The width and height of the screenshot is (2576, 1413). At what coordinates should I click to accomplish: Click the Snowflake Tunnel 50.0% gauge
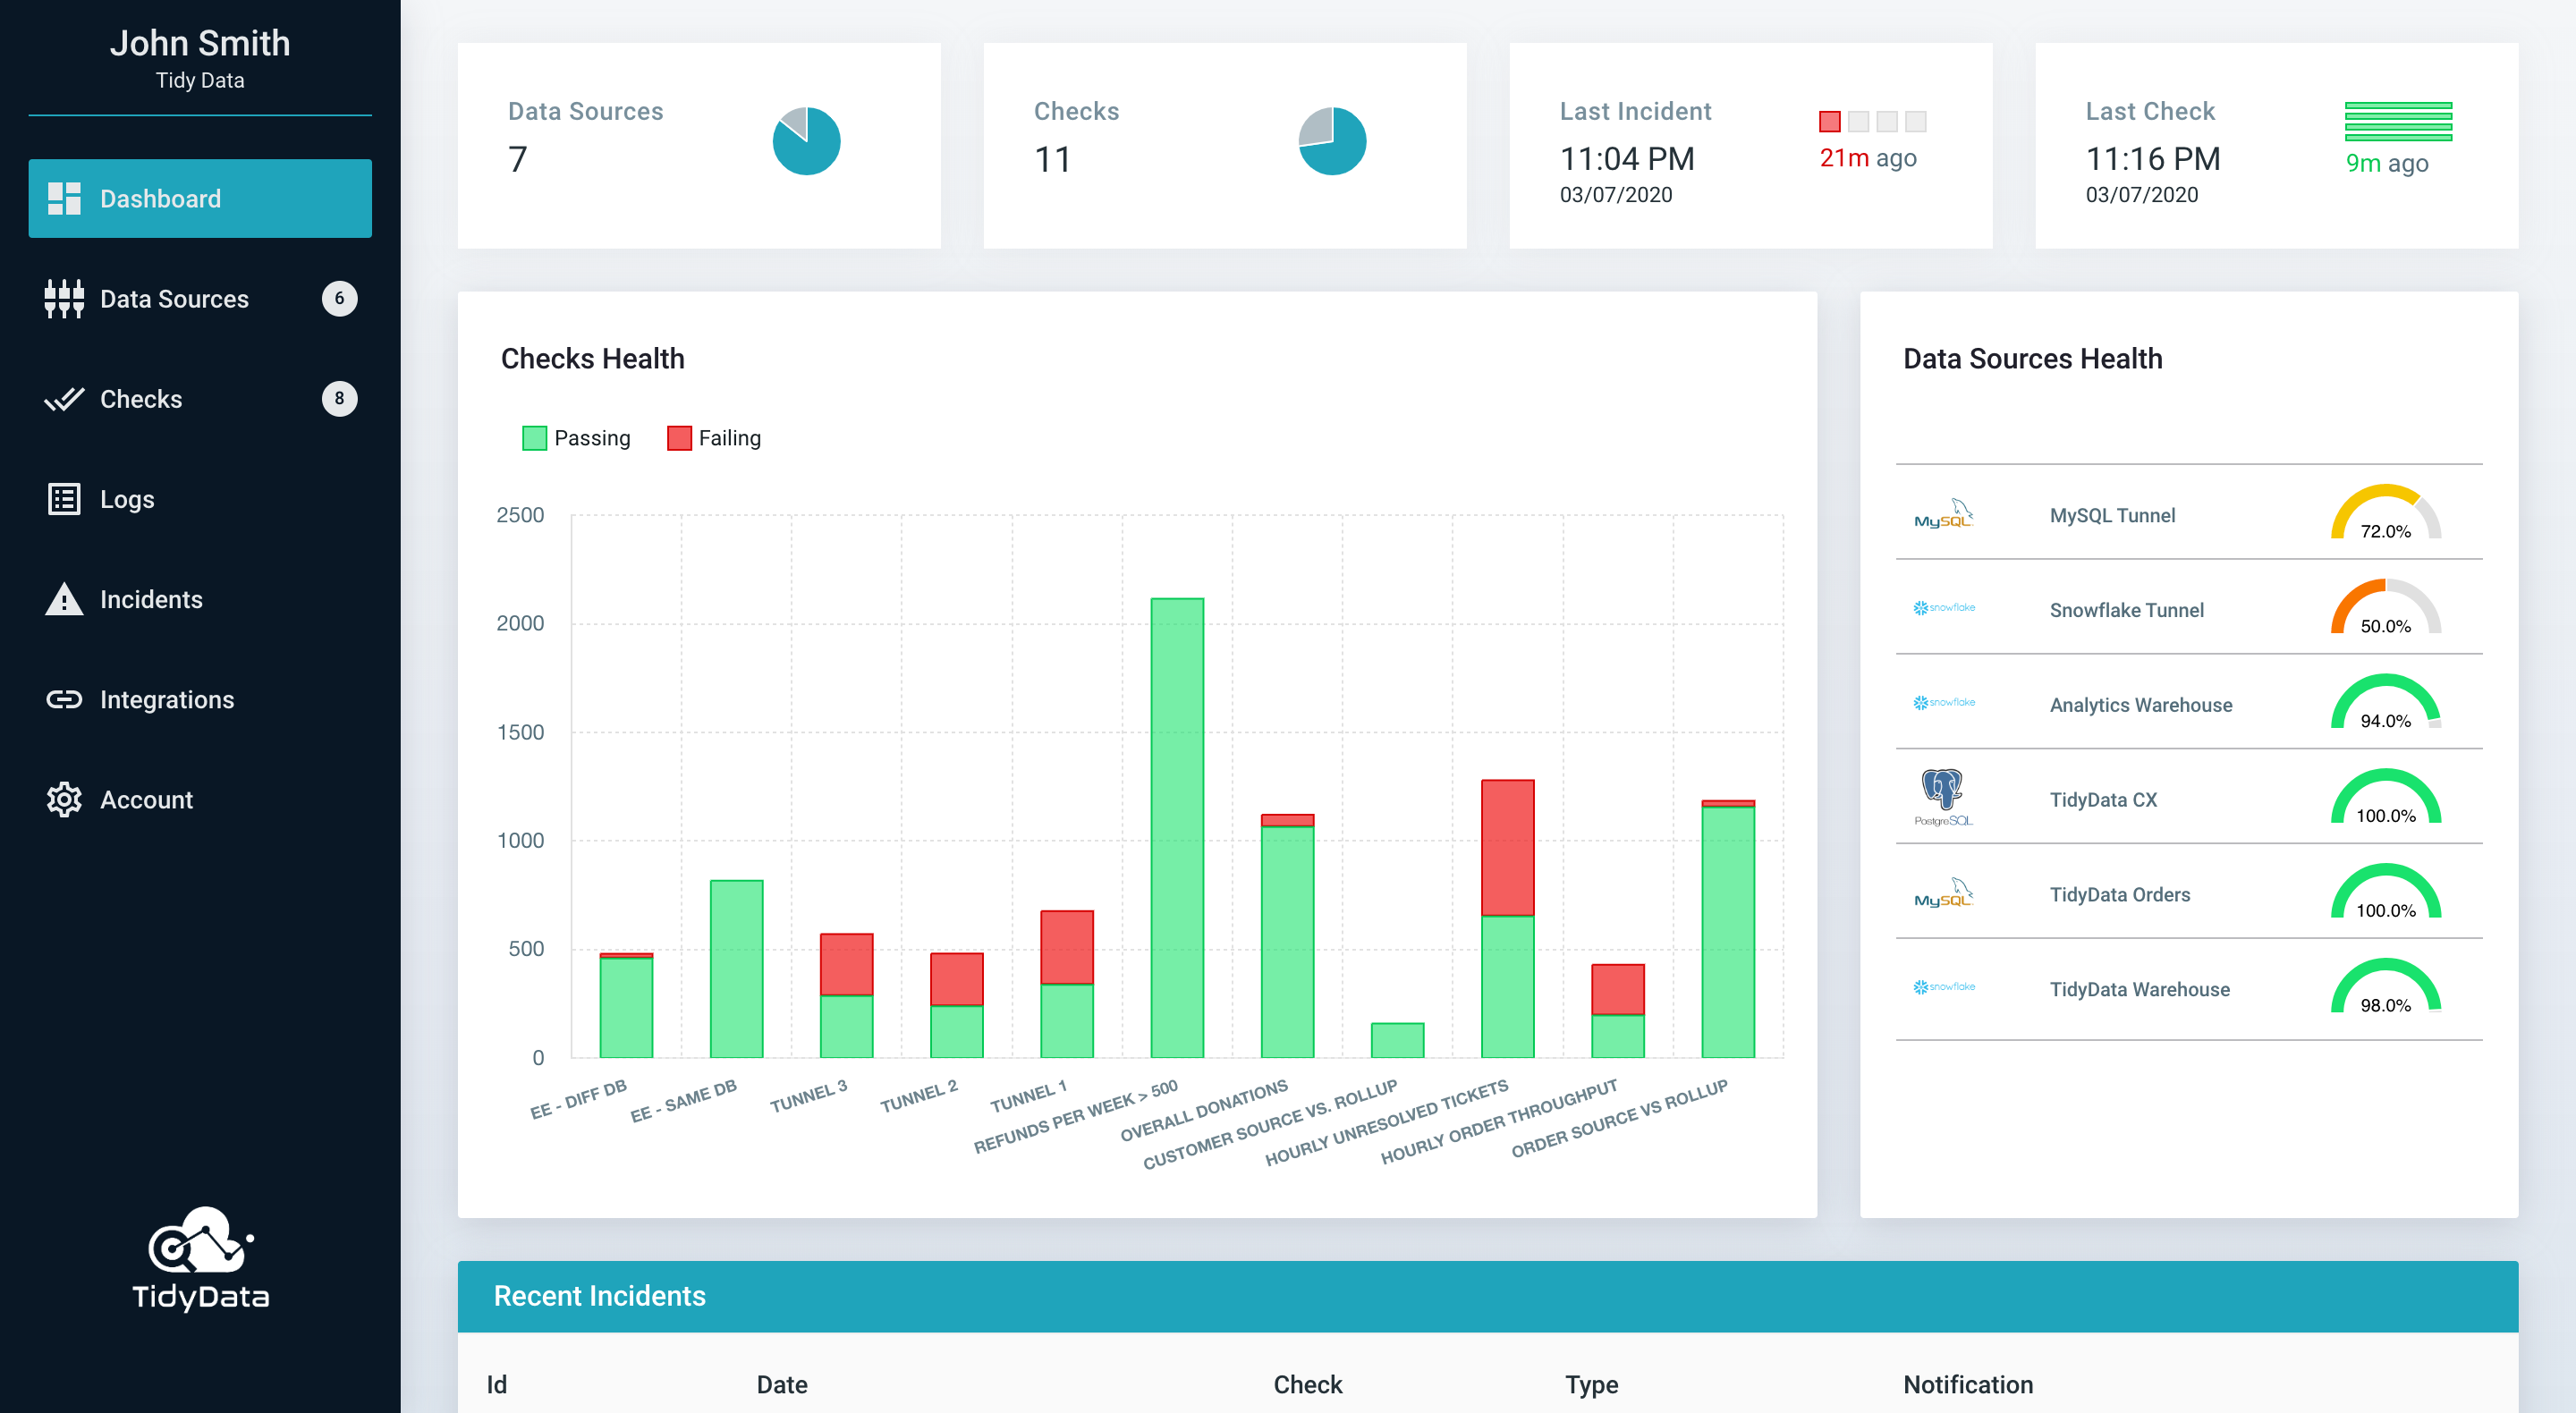coord(2385,609)
